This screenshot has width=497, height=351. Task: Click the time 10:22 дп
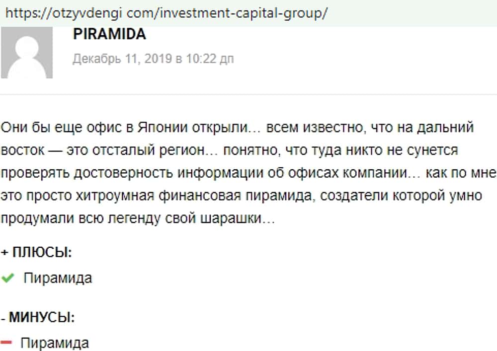coord(210,59)
